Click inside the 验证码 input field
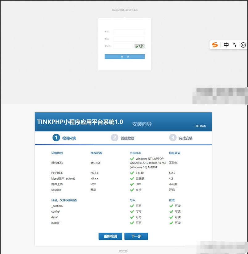The height and width of the screenshot is (254, 248). [x=123, y=46]
